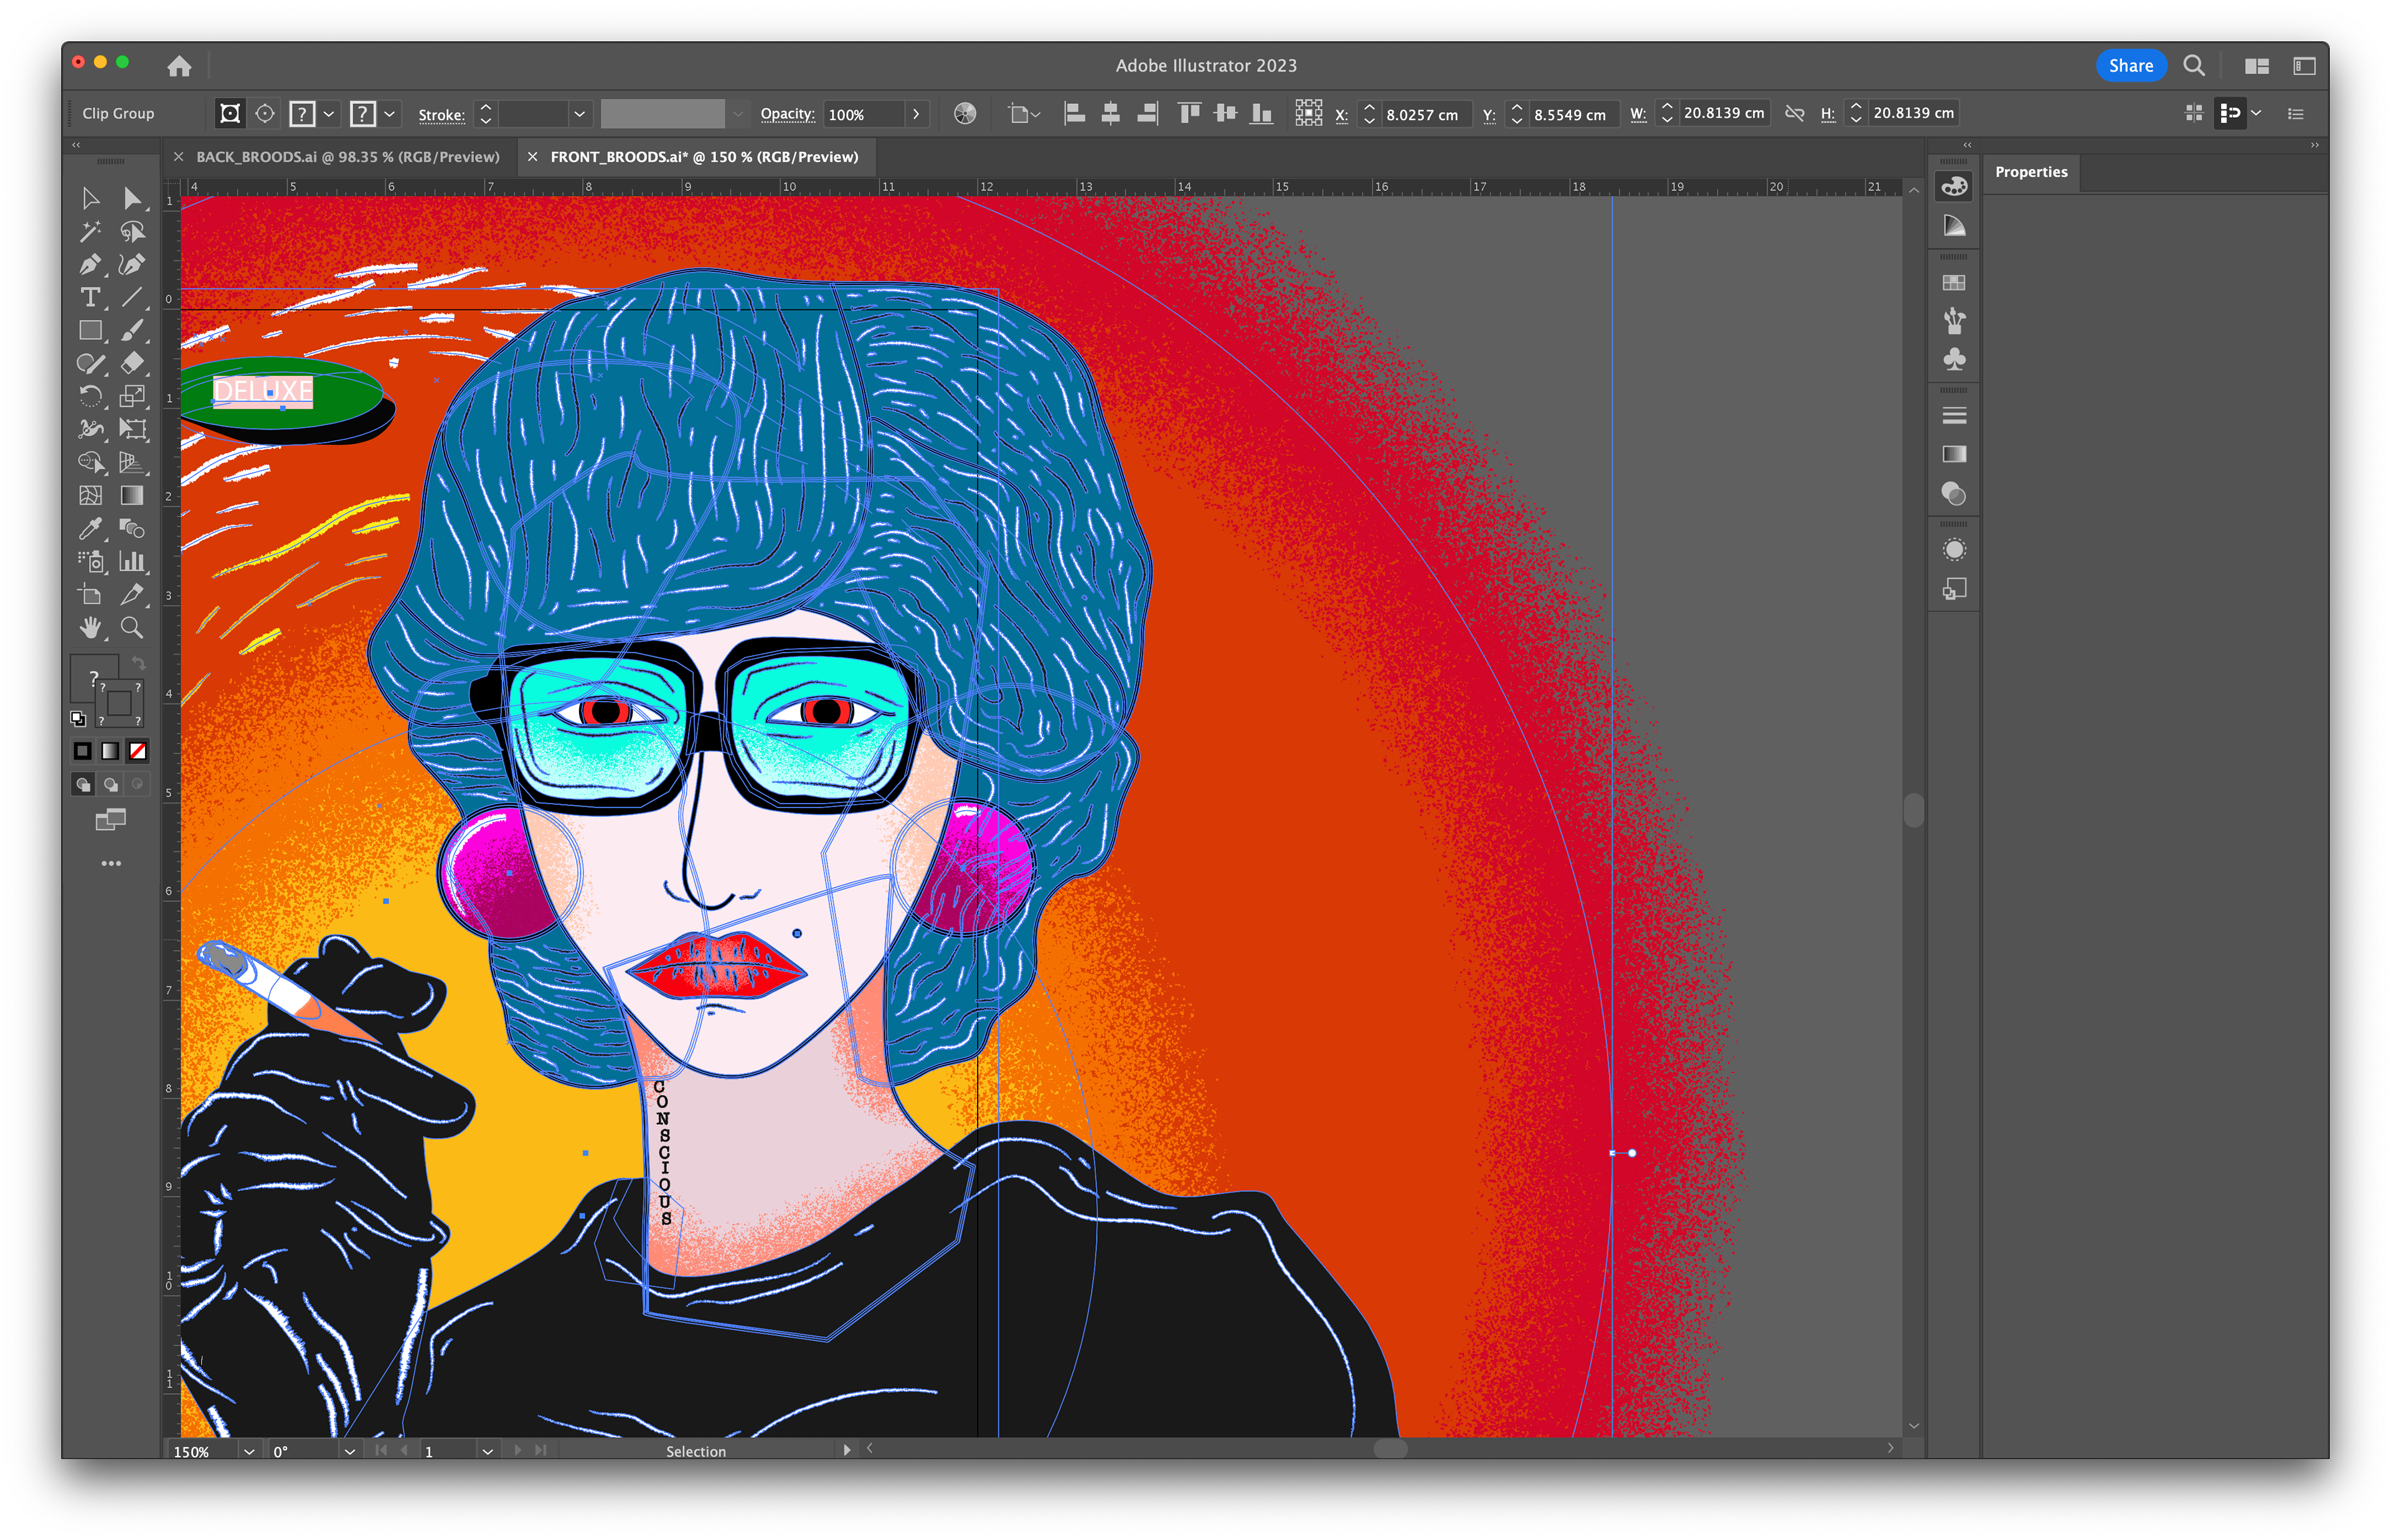Screen dimensions: 2391x1540
Task: Click the variable width profile swatch
Action: (662, 114)
